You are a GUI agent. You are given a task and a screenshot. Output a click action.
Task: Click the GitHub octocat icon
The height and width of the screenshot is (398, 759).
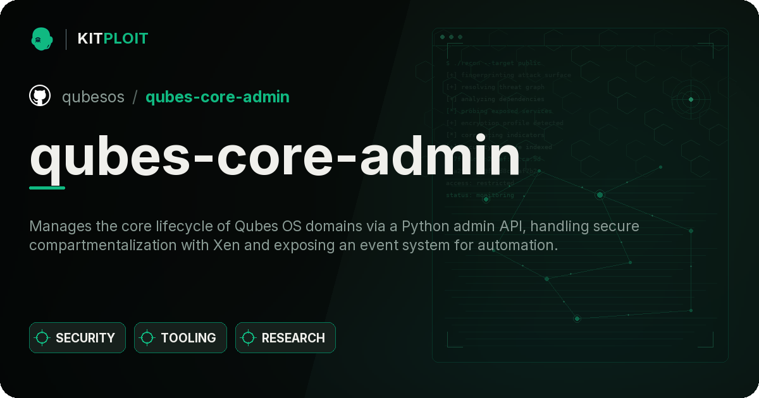40,97
